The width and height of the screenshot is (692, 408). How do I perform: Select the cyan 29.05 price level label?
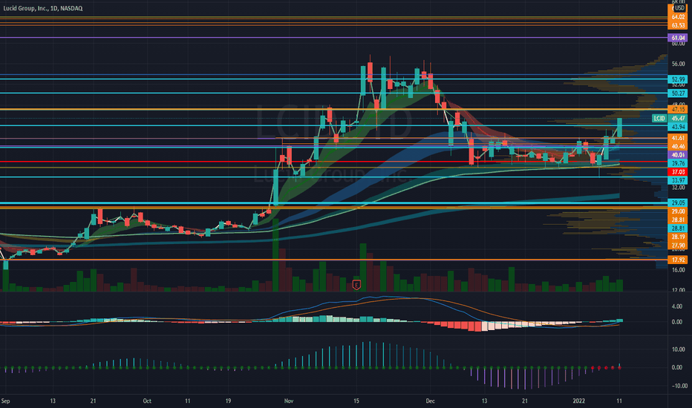[x=678, y=203]
